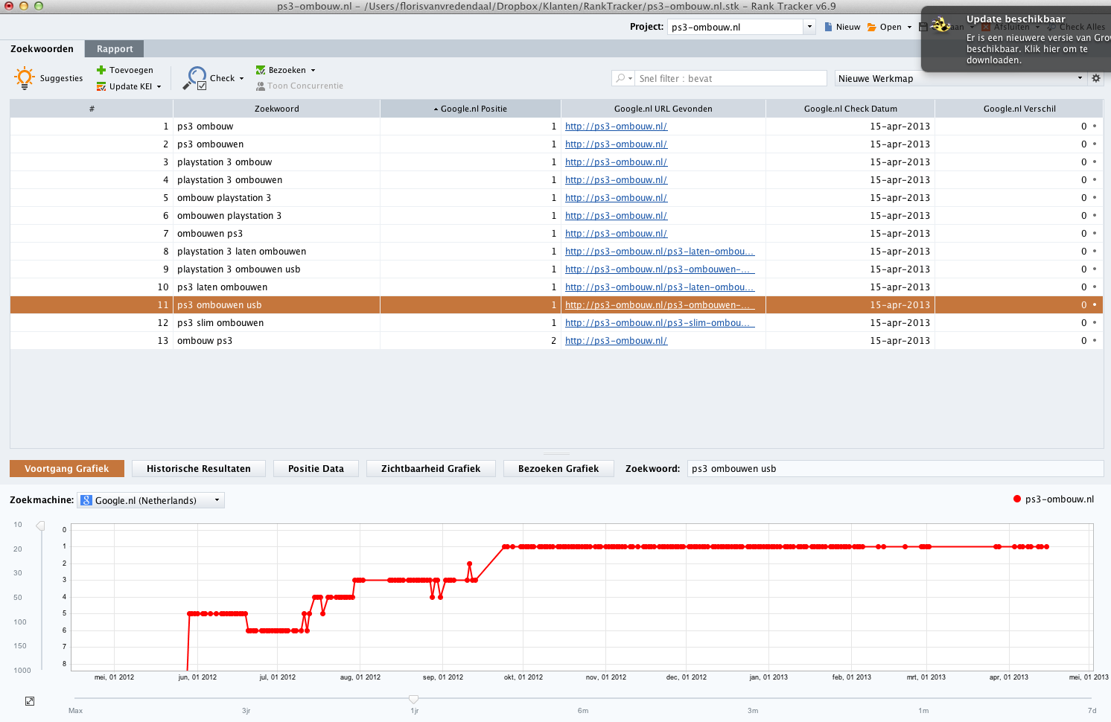
Task: Sort by Google.nl Check Datum header
Action: [x=850, y=109]
